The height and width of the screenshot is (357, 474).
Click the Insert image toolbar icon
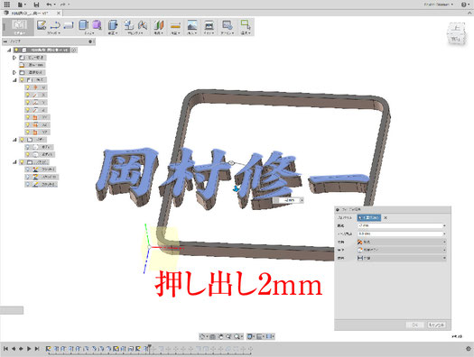(192, 24)
